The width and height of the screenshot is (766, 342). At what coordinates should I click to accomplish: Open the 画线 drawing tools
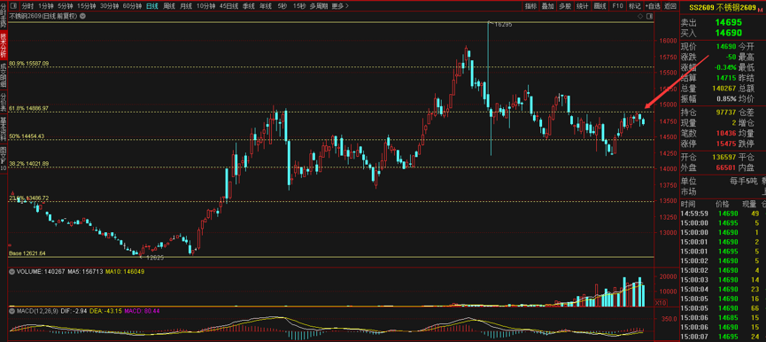tap(600, 6)
